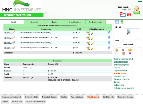Select the Rendezett tételek tab
The width and height of the screenshot is (143, 104).
(96, 22)
